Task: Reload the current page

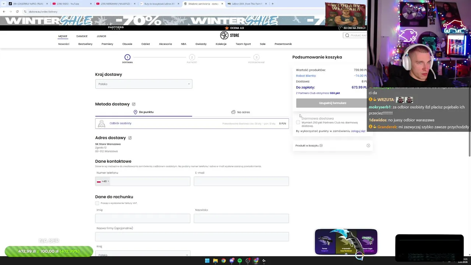Action: point(17,11)
